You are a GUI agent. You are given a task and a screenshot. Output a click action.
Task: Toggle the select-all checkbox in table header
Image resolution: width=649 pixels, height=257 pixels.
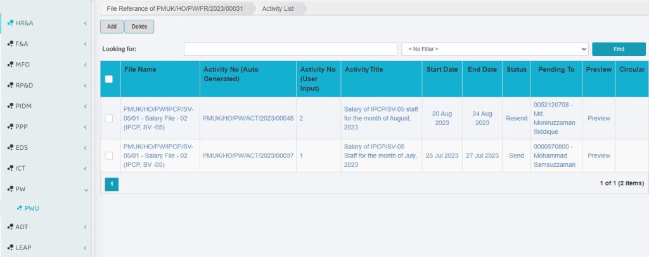pos(109,79)
